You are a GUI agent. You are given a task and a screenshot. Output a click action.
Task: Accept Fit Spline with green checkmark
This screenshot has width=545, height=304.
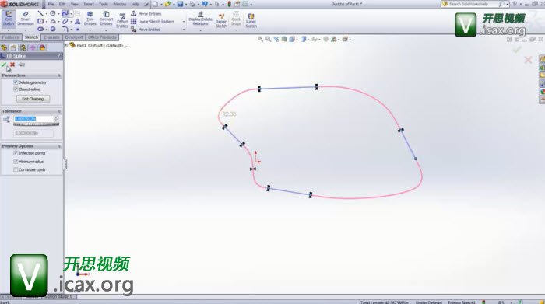coord(4,65)
